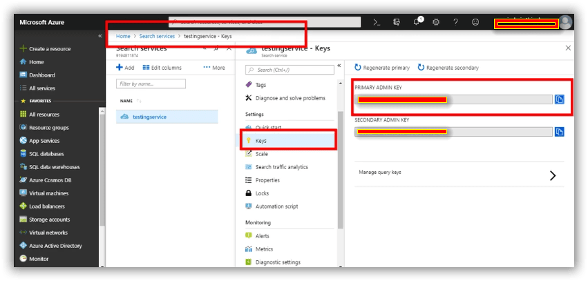Screen dimensions: 588x281
Task: Click the Home breadcrumb link
Action: pos(123,37)
